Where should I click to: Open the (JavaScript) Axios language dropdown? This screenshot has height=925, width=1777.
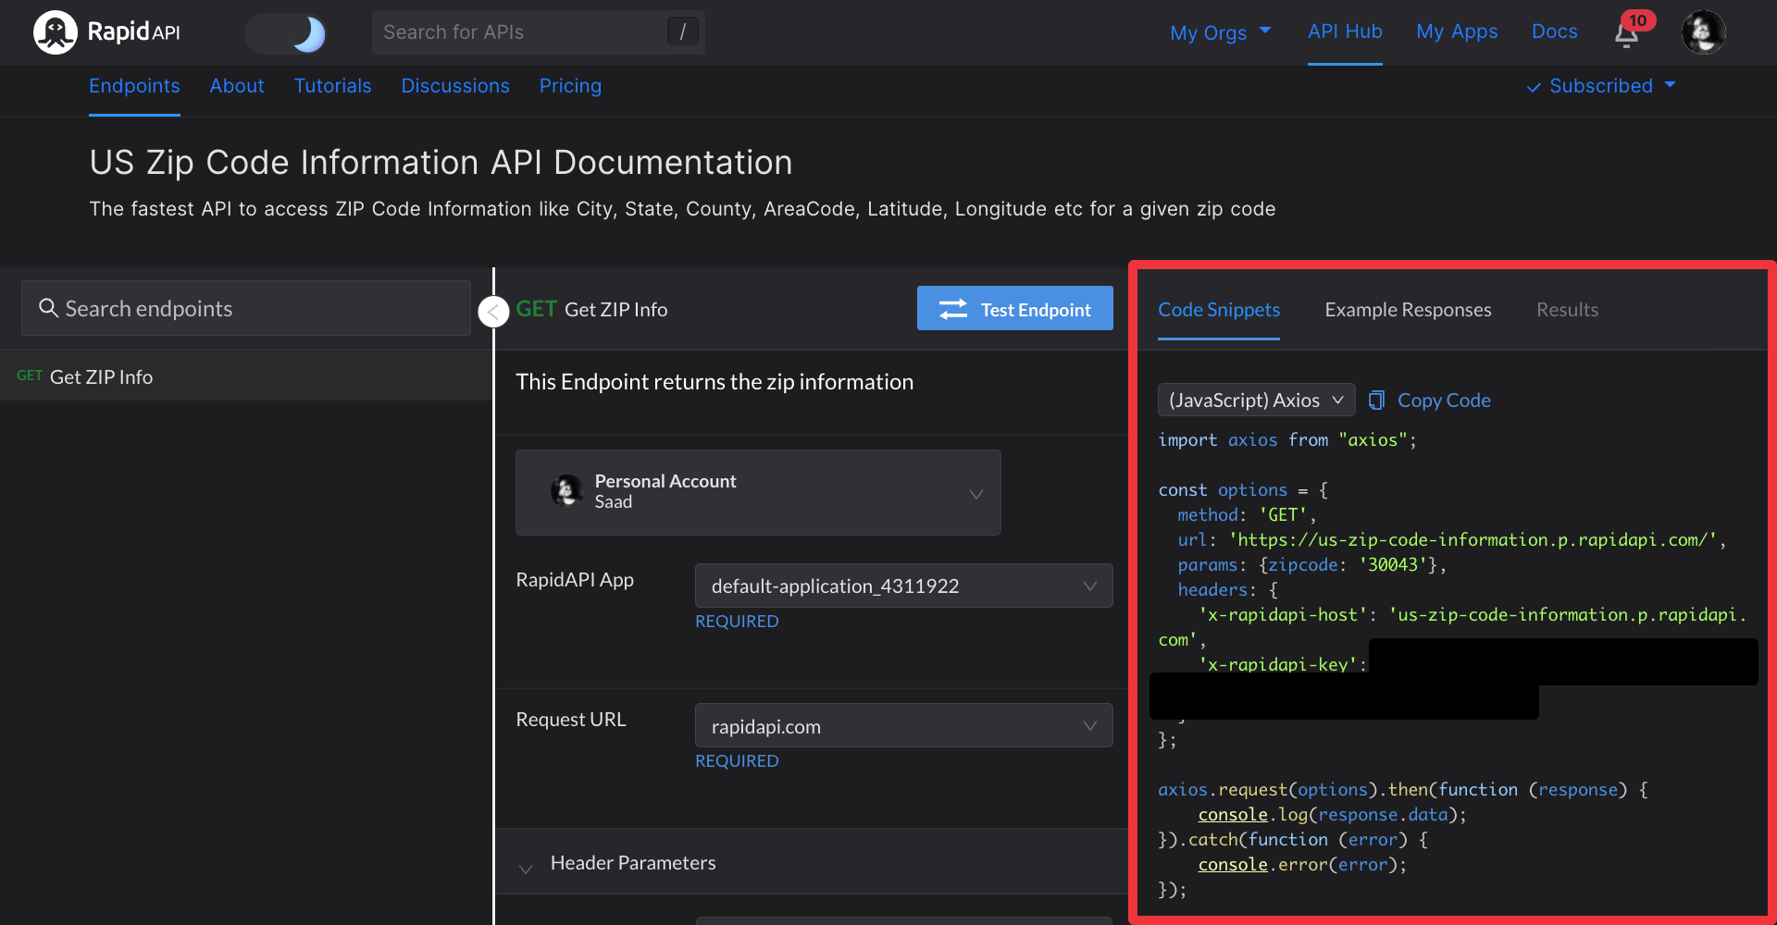coord(1256,400)
